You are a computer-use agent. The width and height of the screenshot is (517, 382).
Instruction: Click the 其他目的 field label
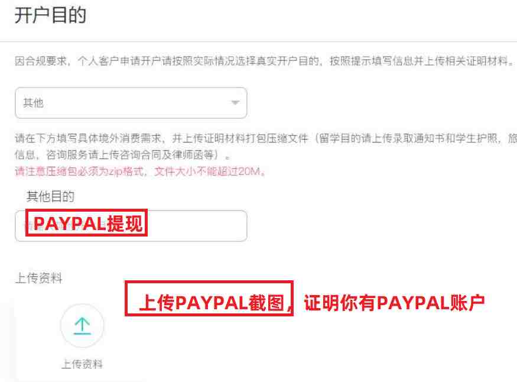pyautogui.click(x=50, y=196)
